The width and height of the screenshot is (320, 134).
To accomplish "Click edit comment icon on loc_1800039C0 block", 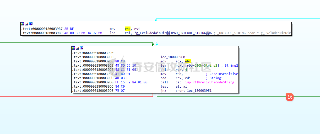I will click(x=78, y=48).
